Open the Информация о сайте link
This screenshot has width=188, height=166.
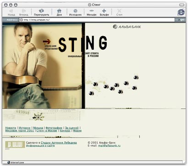pos(40,145)
